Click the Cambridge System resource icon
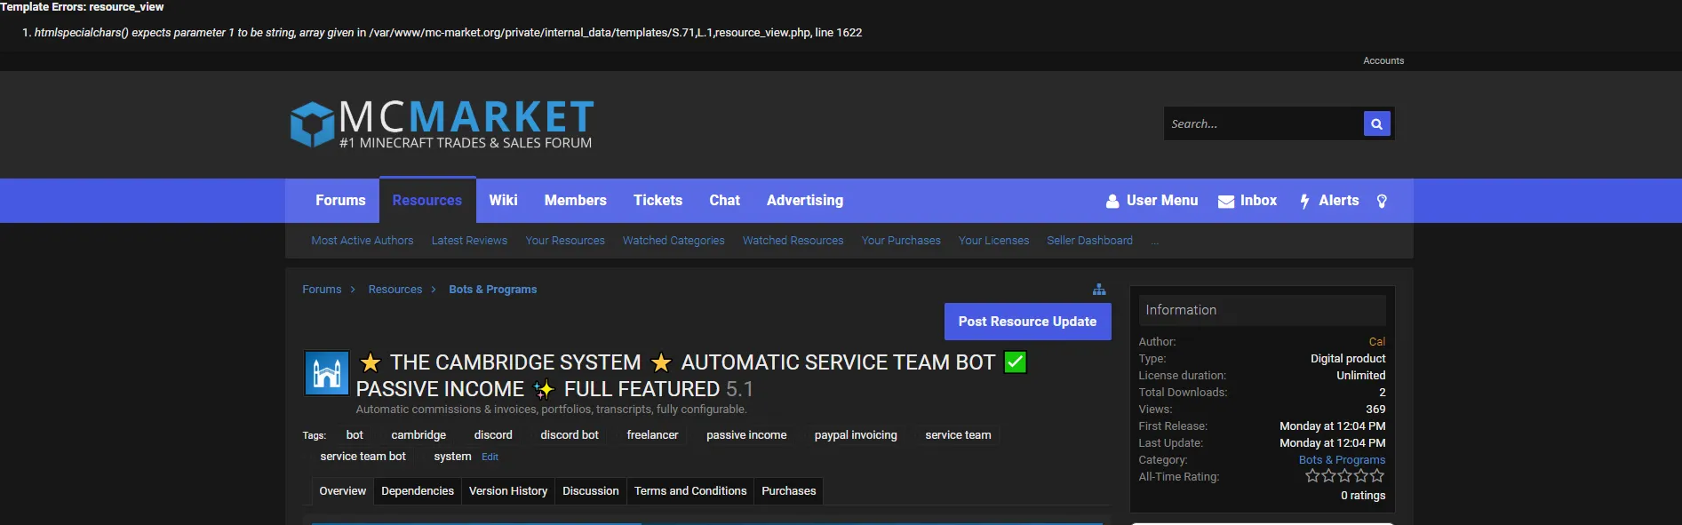 point(326,372)
